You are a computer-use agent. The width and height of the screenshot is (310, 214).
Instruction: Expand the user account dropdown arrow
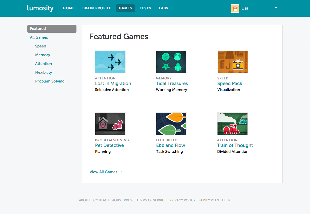coord(276,8)
